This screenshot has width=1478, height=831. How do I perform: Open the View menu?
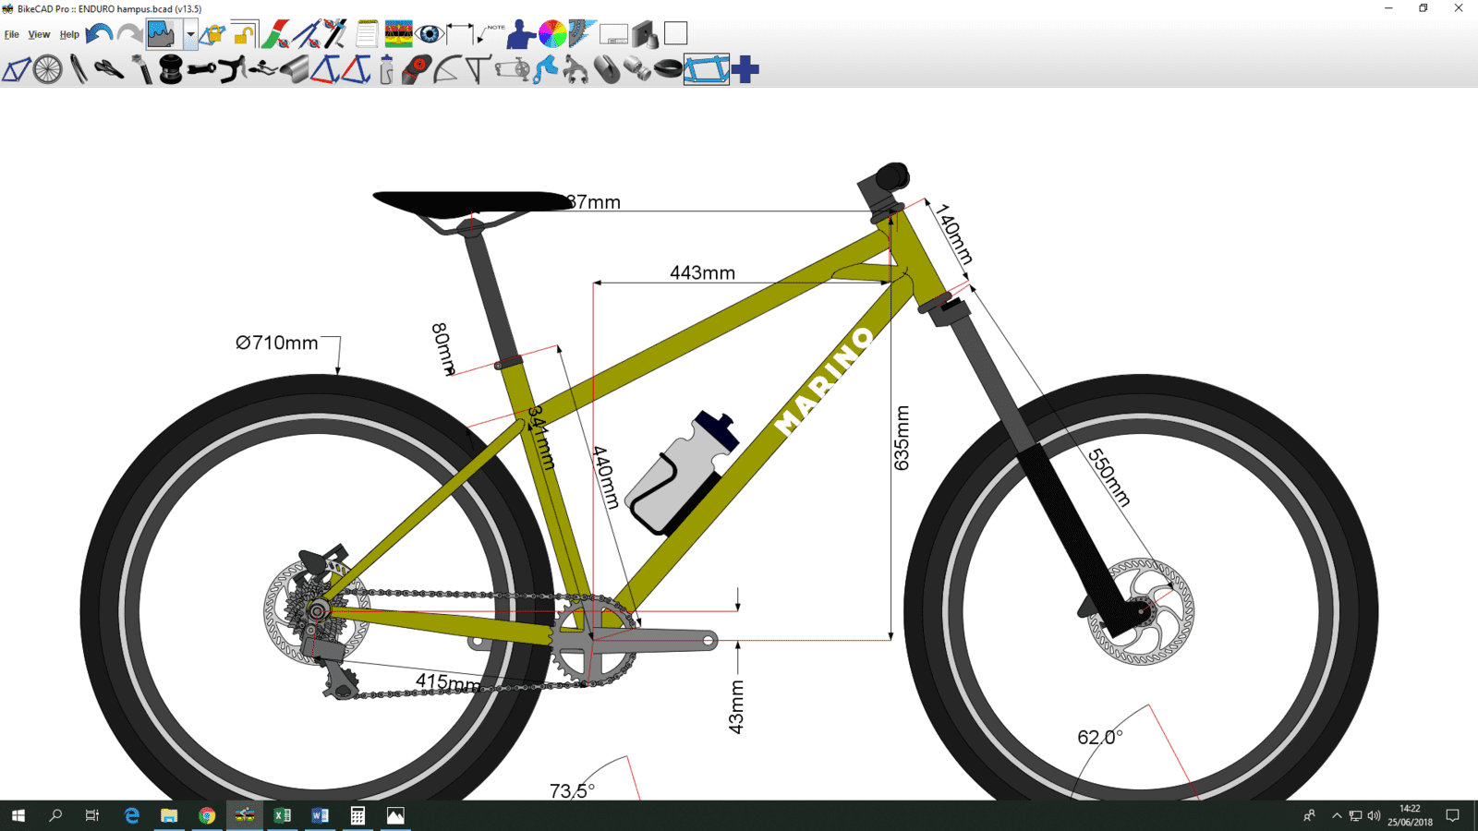(x=39, y=34)
